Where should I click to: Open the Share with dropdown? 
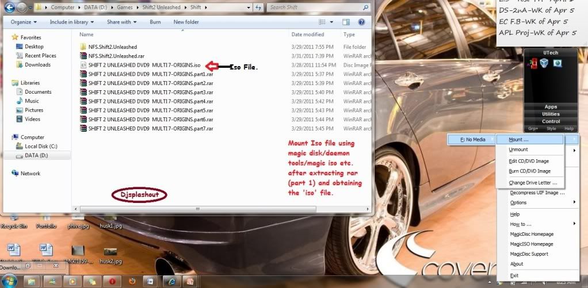pos(121,22)
